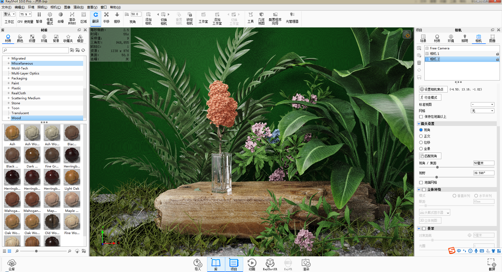The width and height of the screenshot is (502, 272).
Task: Click the Match Perspective (匹配视角) button
Action: click(430, 156)
